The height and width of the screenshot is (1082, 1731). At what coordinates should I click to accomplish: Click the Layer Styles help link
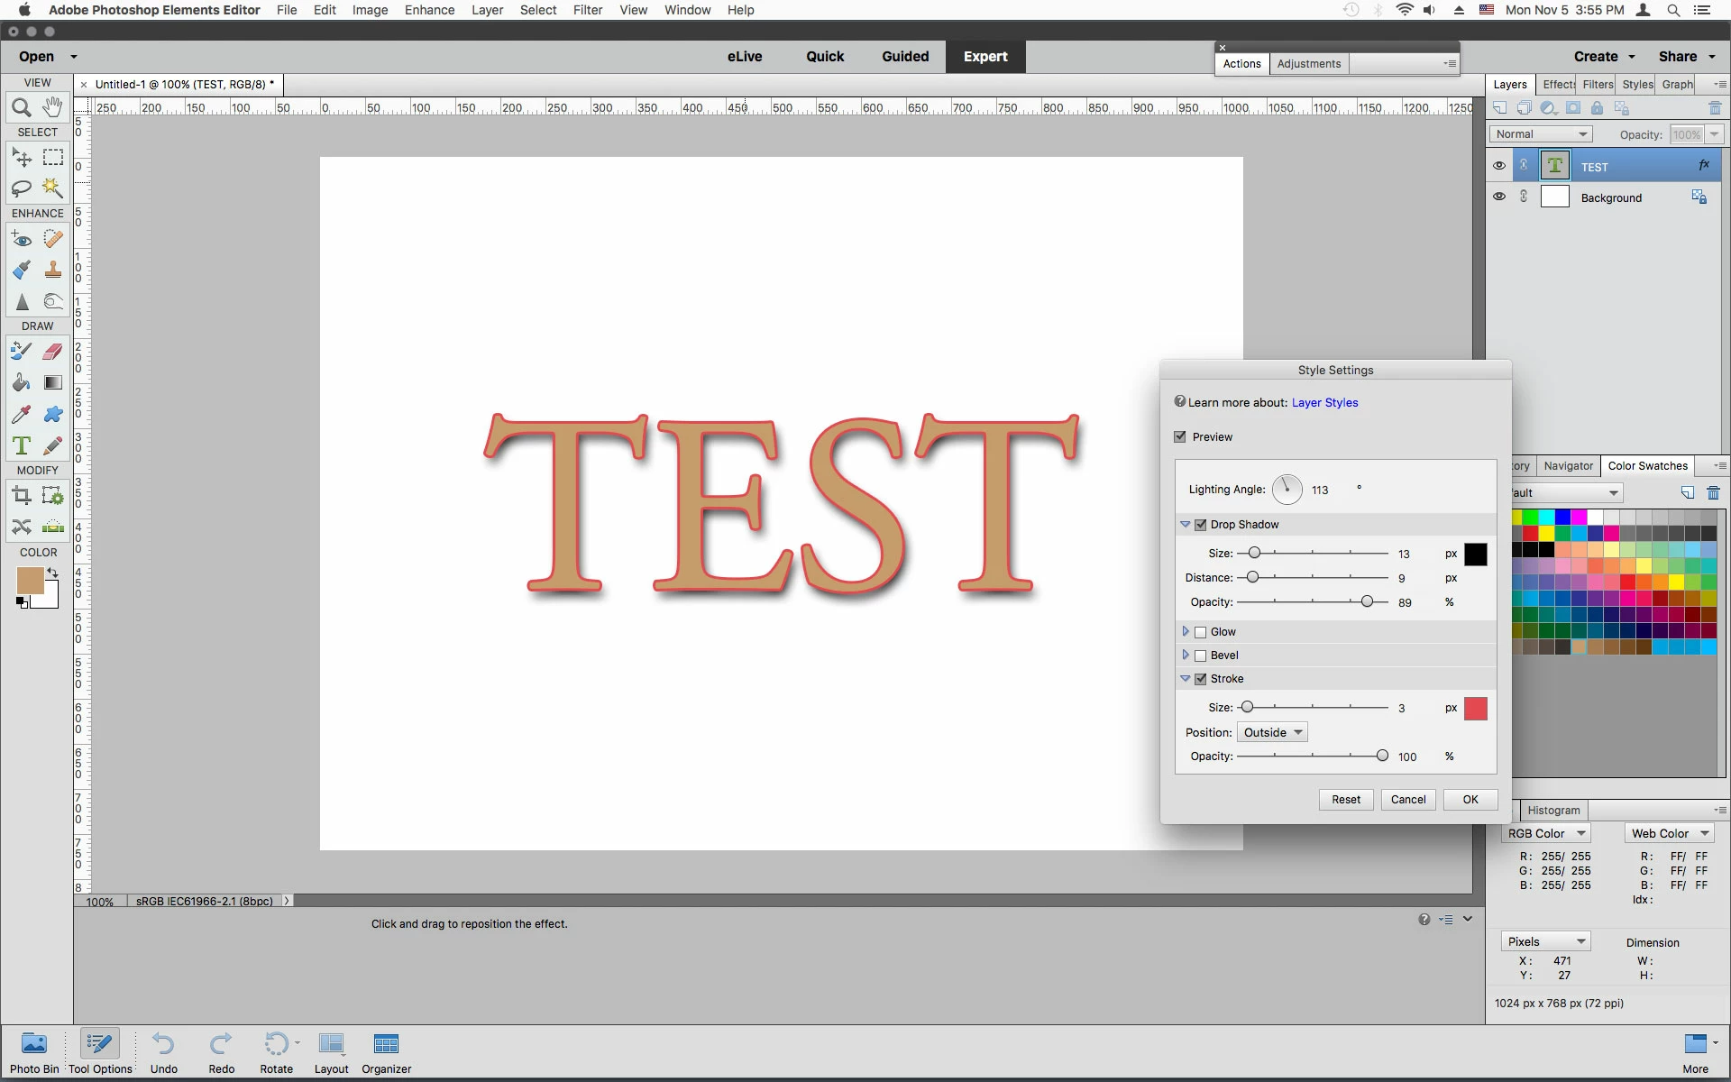point(1324,402)
